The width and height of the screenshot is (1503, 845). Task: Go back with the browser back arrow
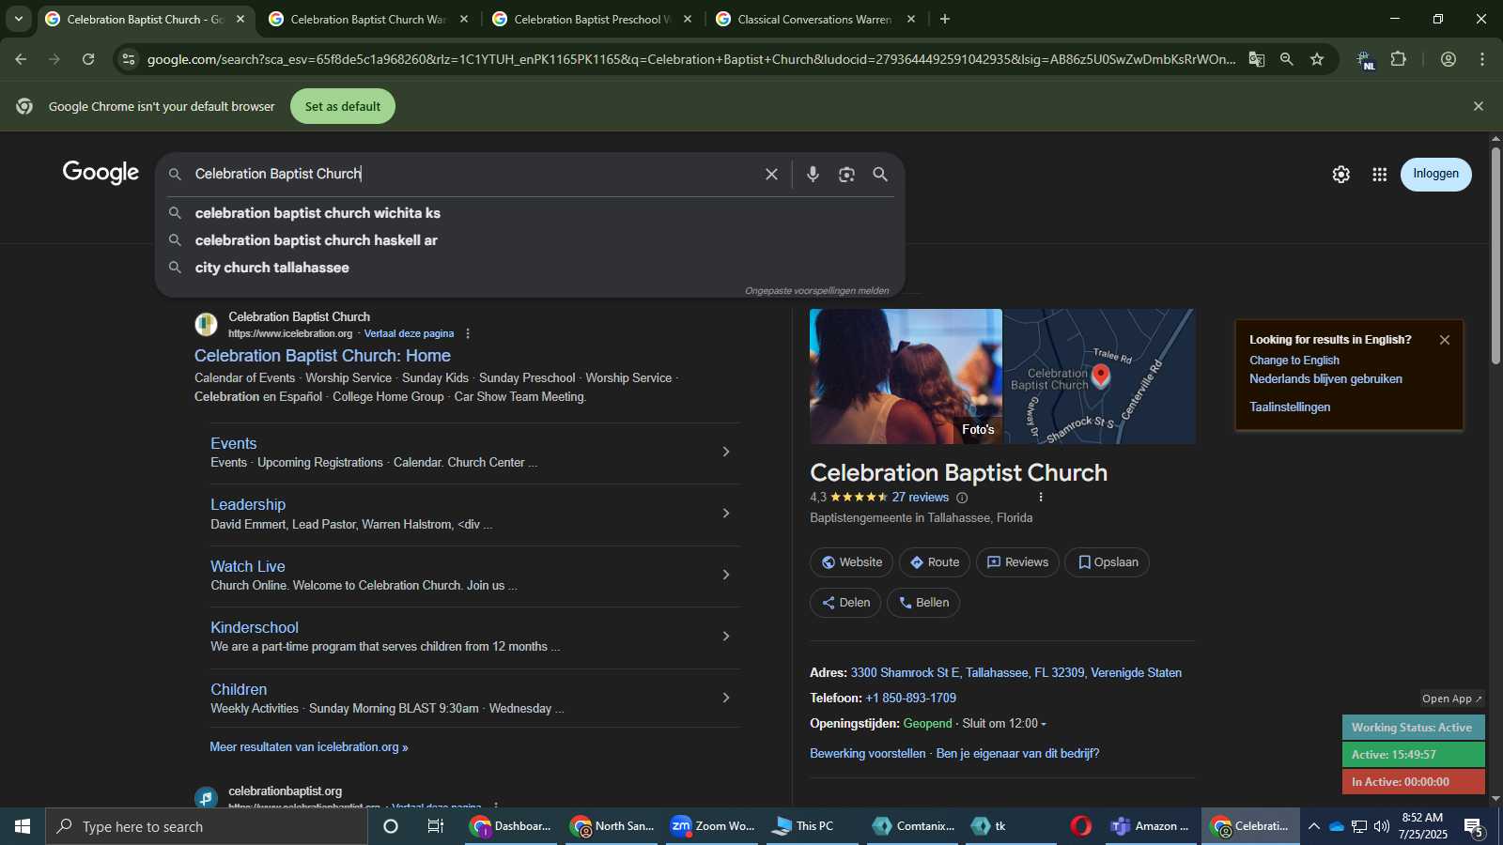click(21, 59)
